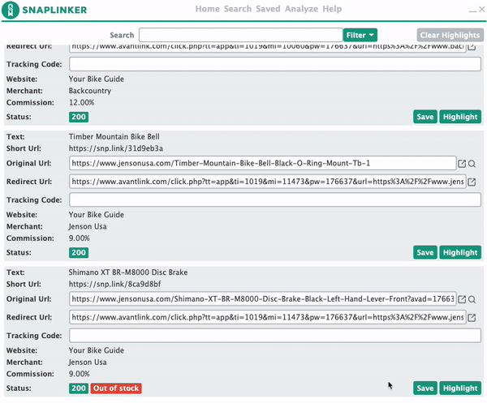Open the Search menu item
Viewport: 487px width, 403px height.
tap(238, 9)
